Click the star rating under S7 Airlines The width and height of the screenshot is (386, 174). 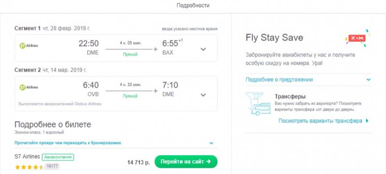point(29,167)
